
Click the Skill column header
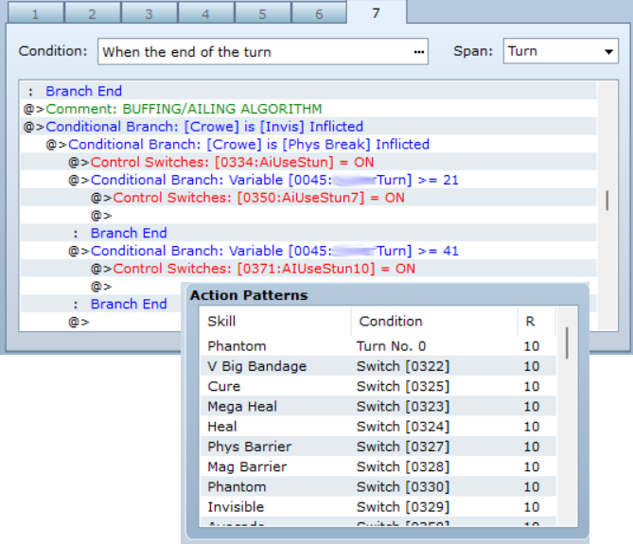[274, 322]
